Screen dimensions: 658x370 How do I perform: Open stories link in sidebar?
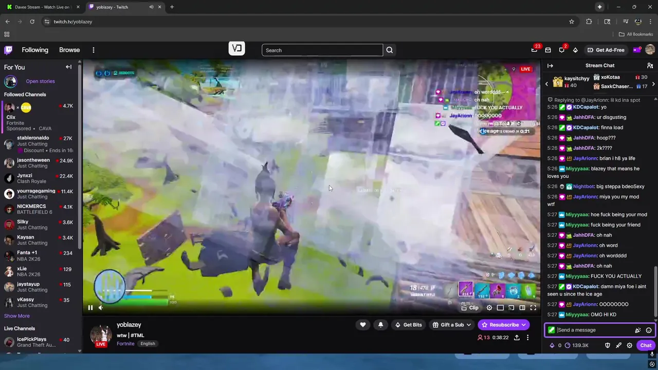click(40, 81)
